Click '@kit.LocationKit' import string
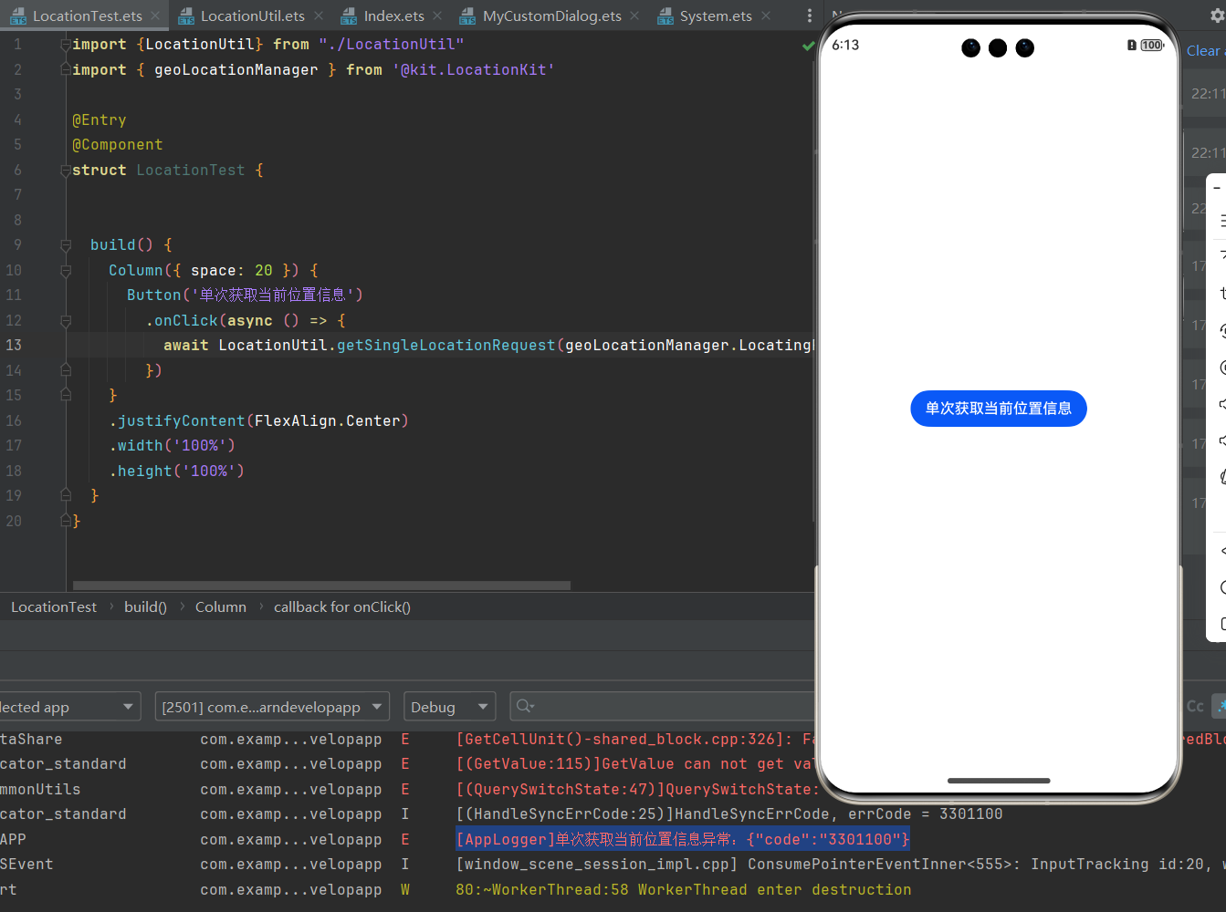The image size is (1226, 912). (473, 69)
